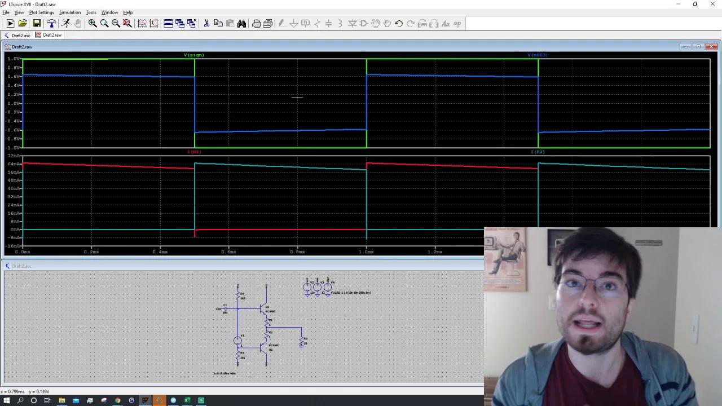Viewport: 722px width, 406px height.
Task: Open the Window menu
Action: 109,12
